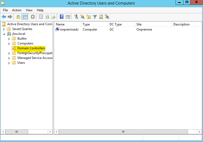Open the Help menu
This screenshot has height=142, width=203.
[x=40, y=10]
